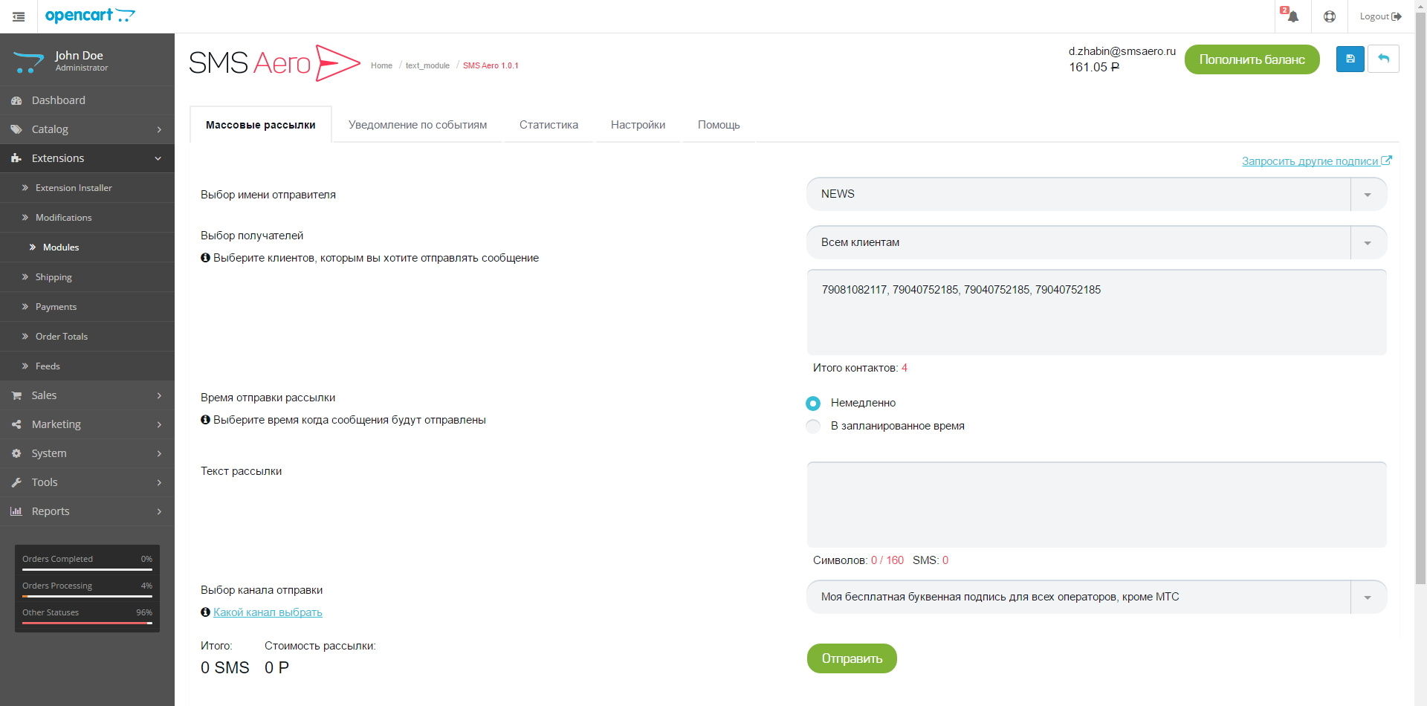Screen dimensions: 1427x706
Task: Click the phone numbers recipients text area
Action: point(1096,312)
